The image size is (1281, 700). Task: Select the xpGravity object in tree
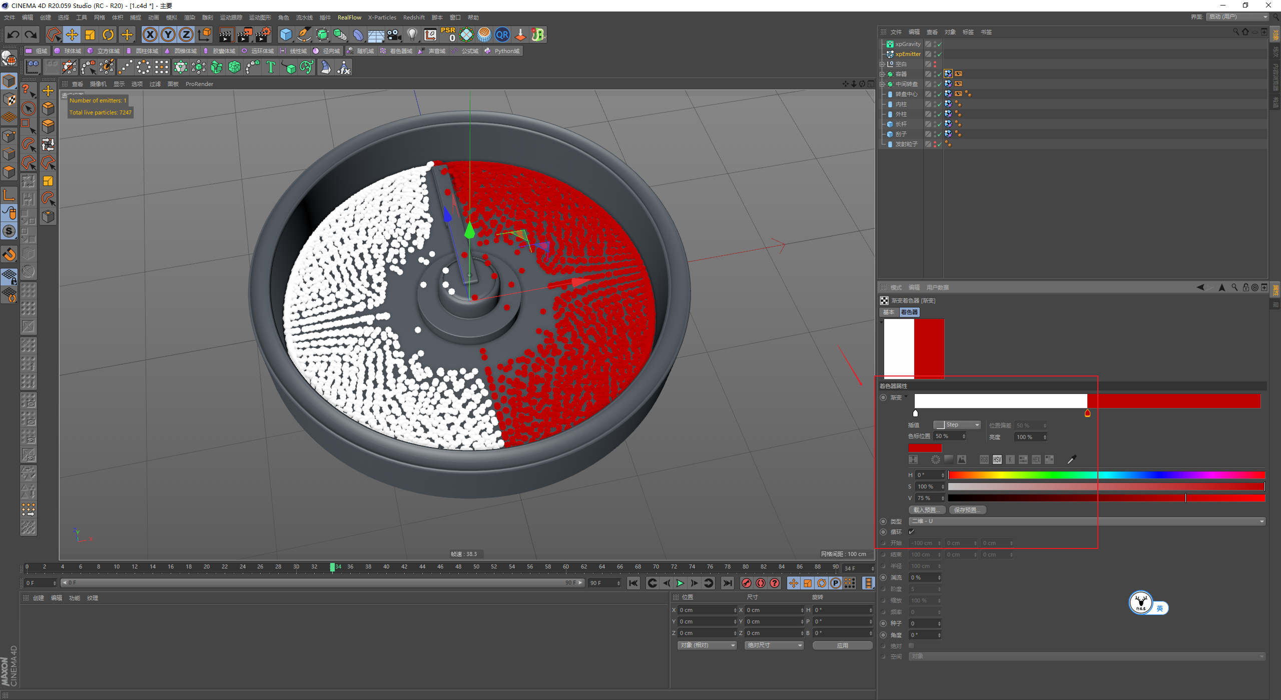(x=908, y=44)
